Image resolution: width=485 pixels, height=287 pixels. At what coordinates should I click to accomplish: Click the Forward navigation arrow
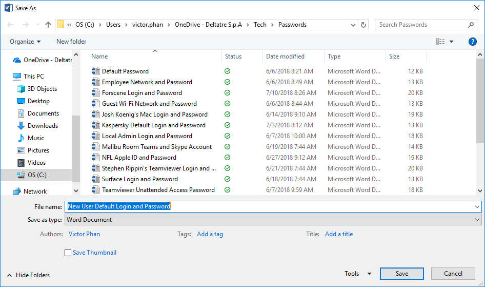pos(25,25)
